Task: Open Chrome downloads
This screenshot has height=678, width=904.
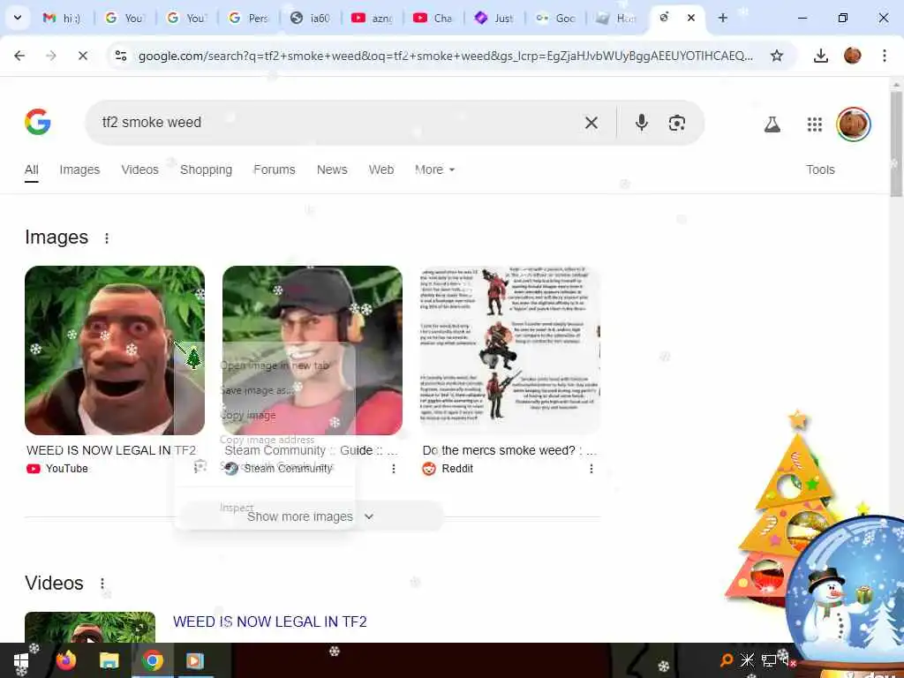Action: coord(820,56)
